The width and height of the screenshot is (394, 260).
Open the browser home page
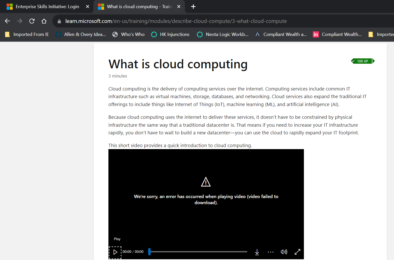coord(44,21)
